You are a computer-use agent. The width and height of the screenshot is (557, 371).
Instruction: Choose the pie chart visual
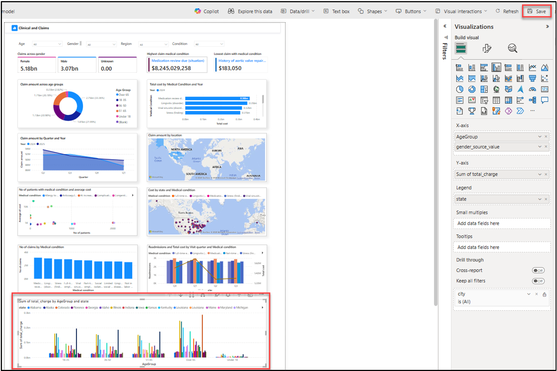(459, 89)
